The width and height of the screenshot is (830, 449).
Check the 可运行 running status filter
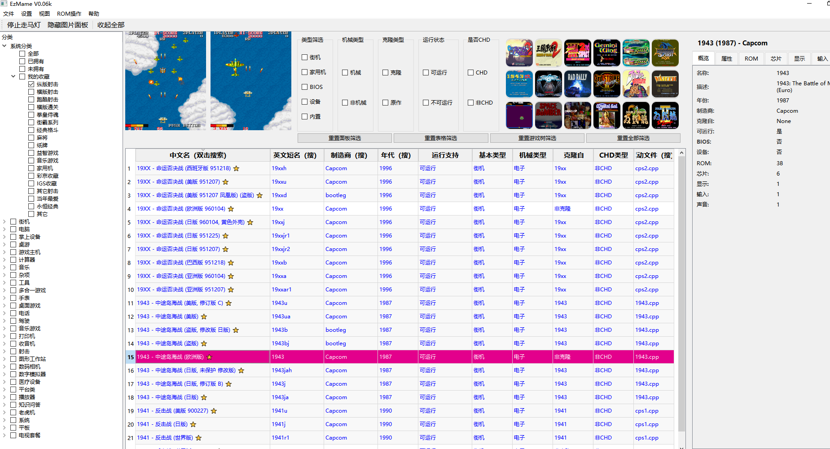426,72
